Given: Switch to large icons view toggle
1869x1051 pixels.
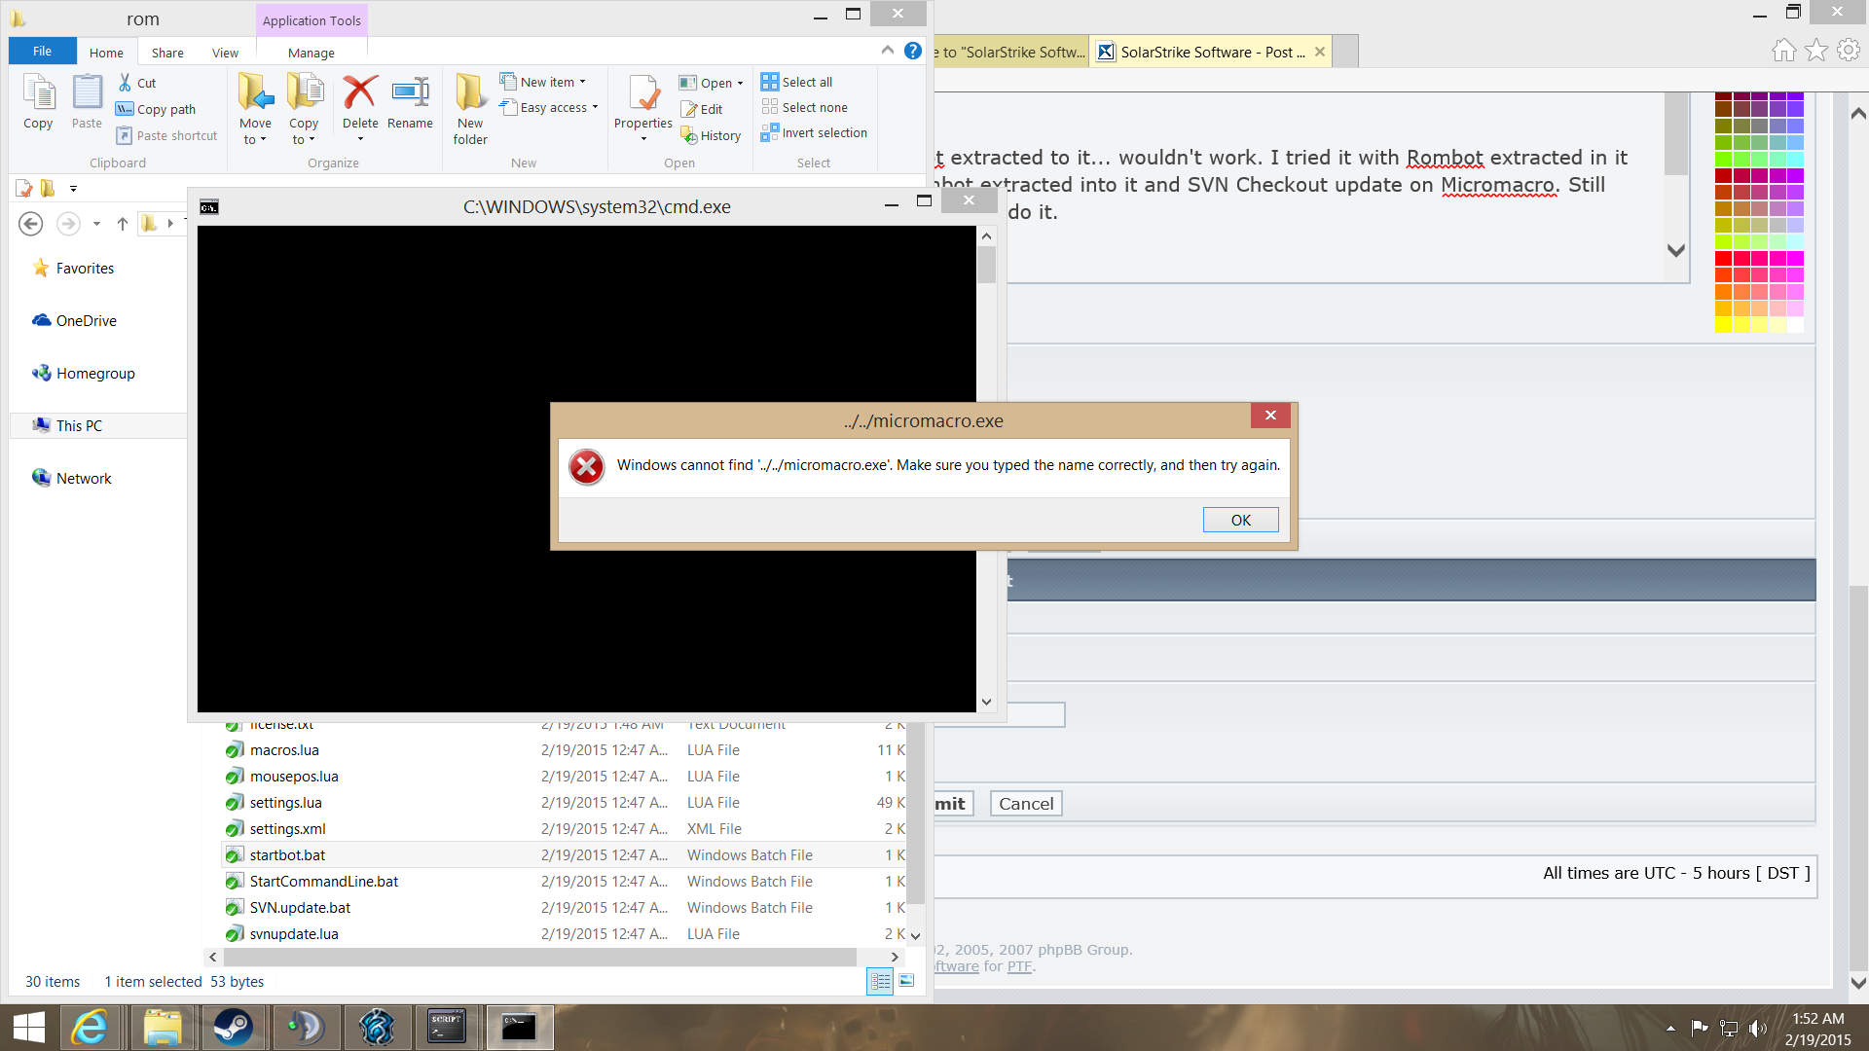Looking at the screenshot, I should [906, 981].
